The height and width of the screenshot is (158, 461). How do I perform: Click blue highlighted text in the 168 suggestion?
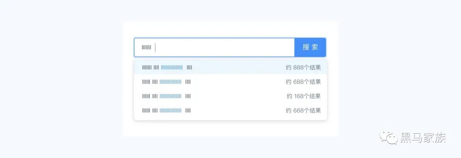click(170, 96)
